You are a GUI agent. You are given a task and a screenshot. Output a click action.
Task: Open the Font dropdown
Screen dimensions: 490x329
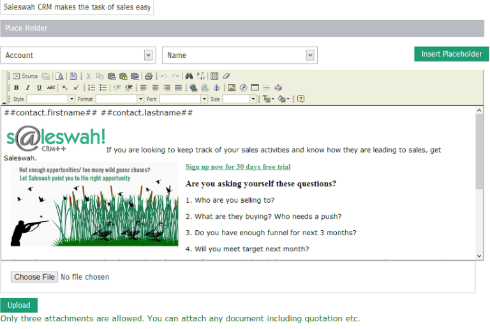184,99
